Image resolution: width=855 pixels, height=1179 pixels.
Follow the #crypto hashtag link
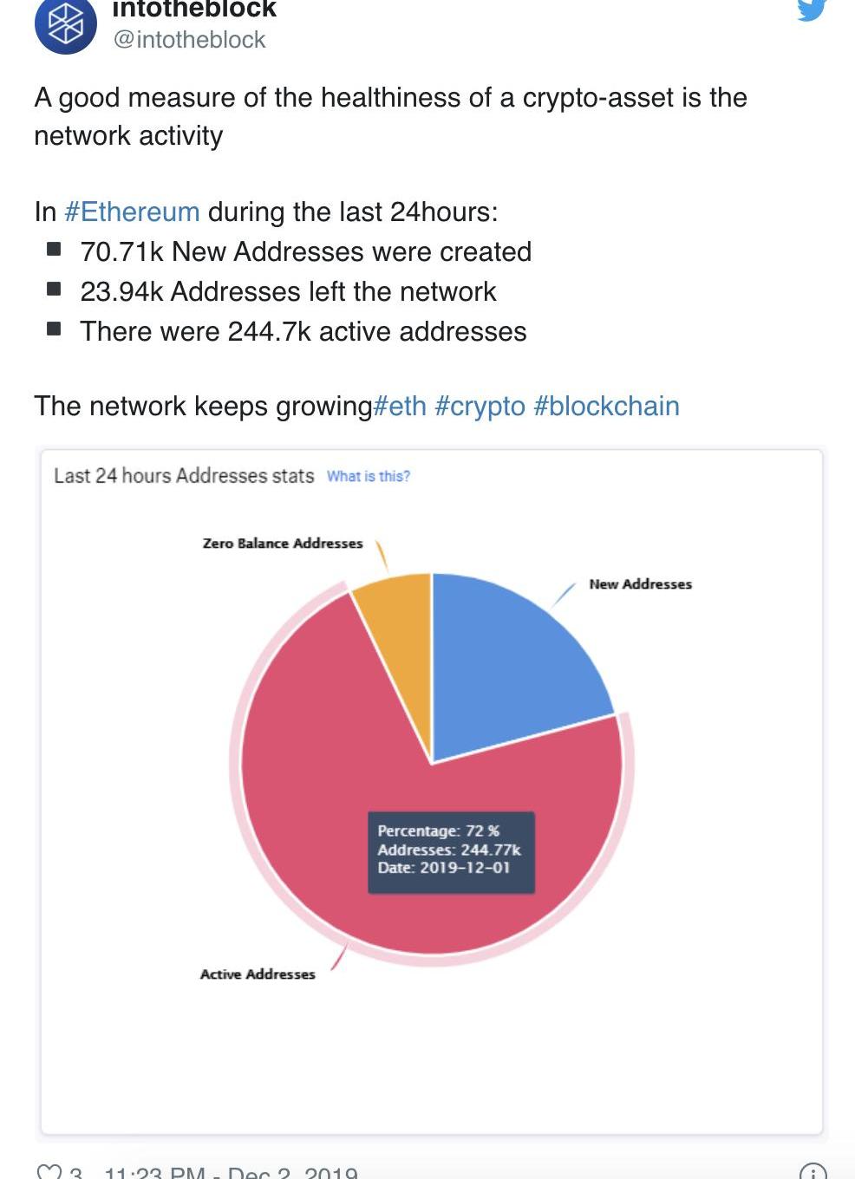(480, 406)
